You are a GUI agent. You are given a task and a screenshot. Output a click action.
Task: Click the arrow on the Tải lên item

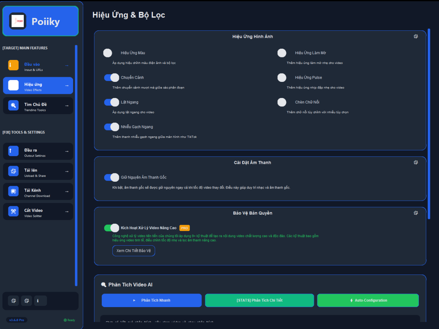point(67,171)
